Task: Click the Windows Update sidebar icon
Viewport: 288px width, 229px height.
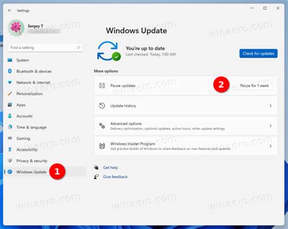Action: (10, 172)
